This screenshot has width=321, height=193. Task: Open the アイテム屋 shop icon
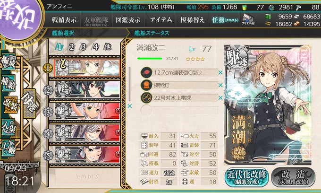click(248, 19)
